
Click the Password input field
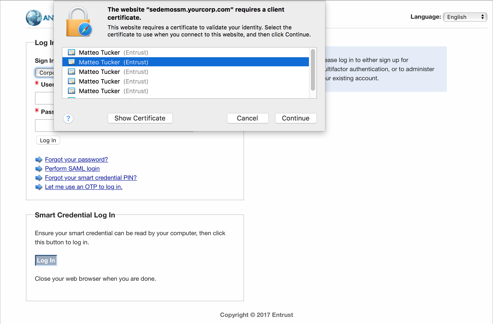(x=44, y=126)
